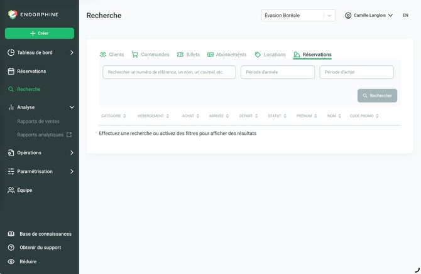Open the Équipe people icon
Image resolution: width=421 pixels, height=274 pixels.
[11, 190]
